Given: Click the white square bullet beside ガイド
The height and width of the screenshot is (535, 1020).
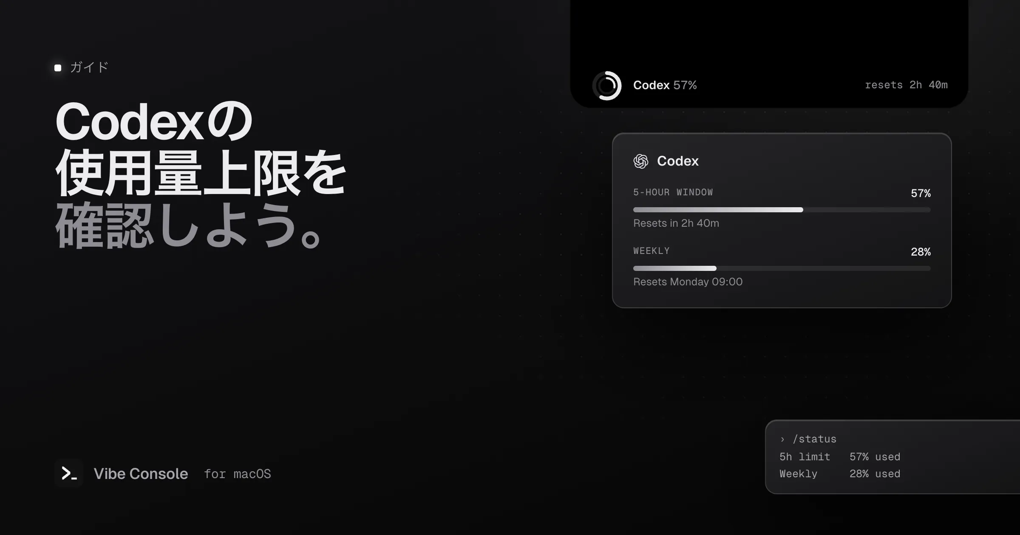Looking at the screenshot, I should pyautogui.click(x=58, y=68).
